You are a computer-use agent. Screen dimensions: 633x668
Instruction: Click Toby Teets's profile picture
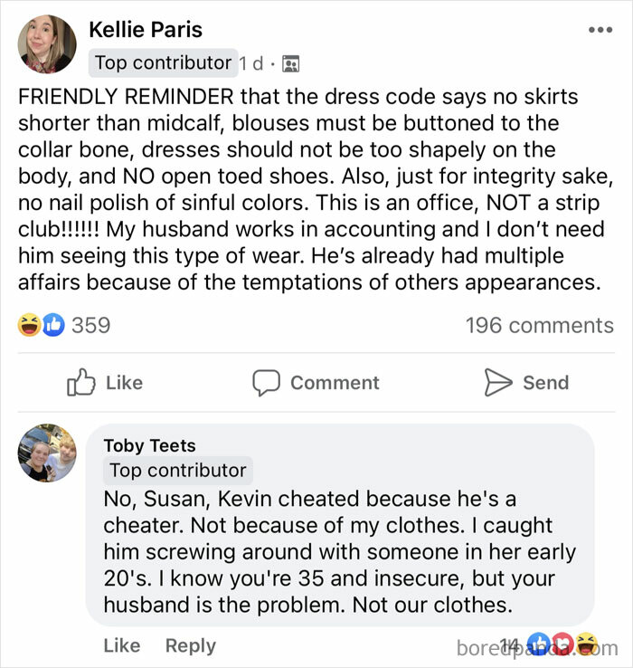[x=47, y=453]
